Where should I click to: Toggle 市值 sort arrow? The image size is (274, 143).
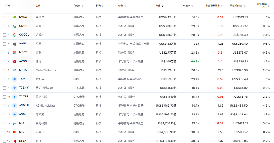click(163, 6)
